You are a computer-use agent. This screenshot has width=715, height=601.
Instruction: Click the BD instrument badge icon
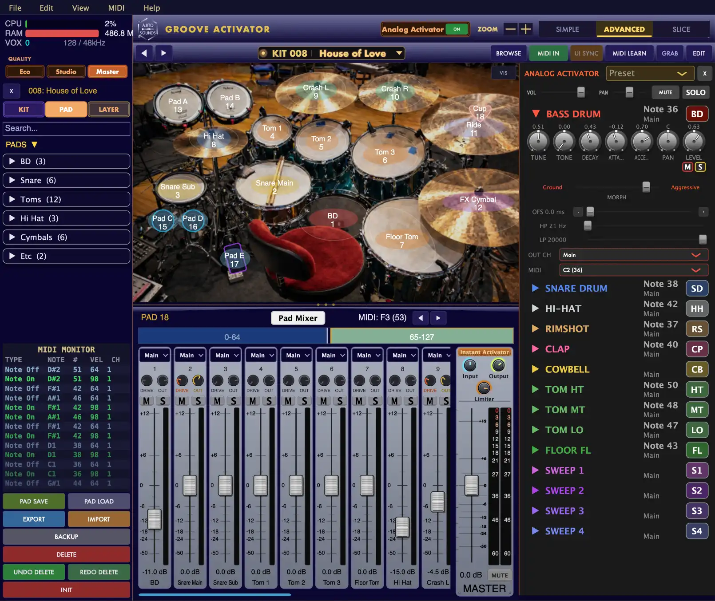[x=697, y=114]
